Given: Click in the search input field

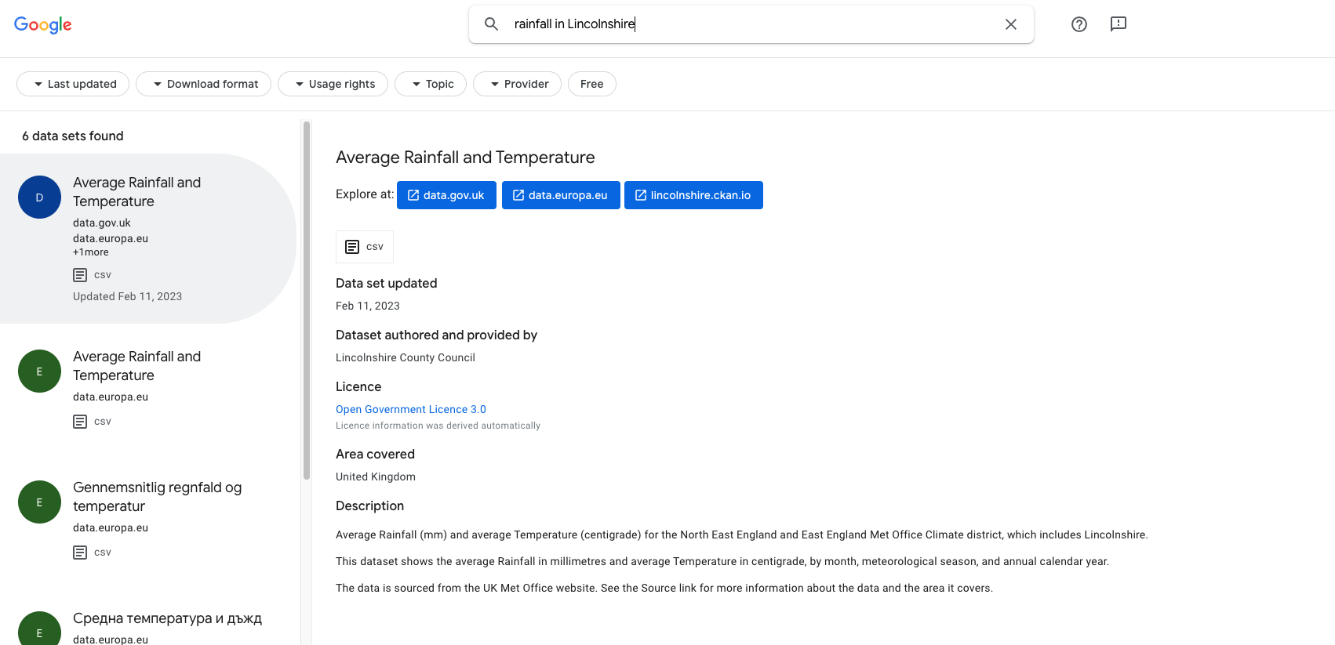Looking at the screenshot, I should pyautogui.click(x=745, y=24).
